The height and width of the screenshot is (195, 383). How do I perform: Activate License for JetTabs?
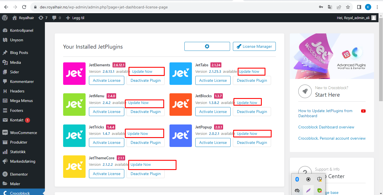(x=213, y=80)
